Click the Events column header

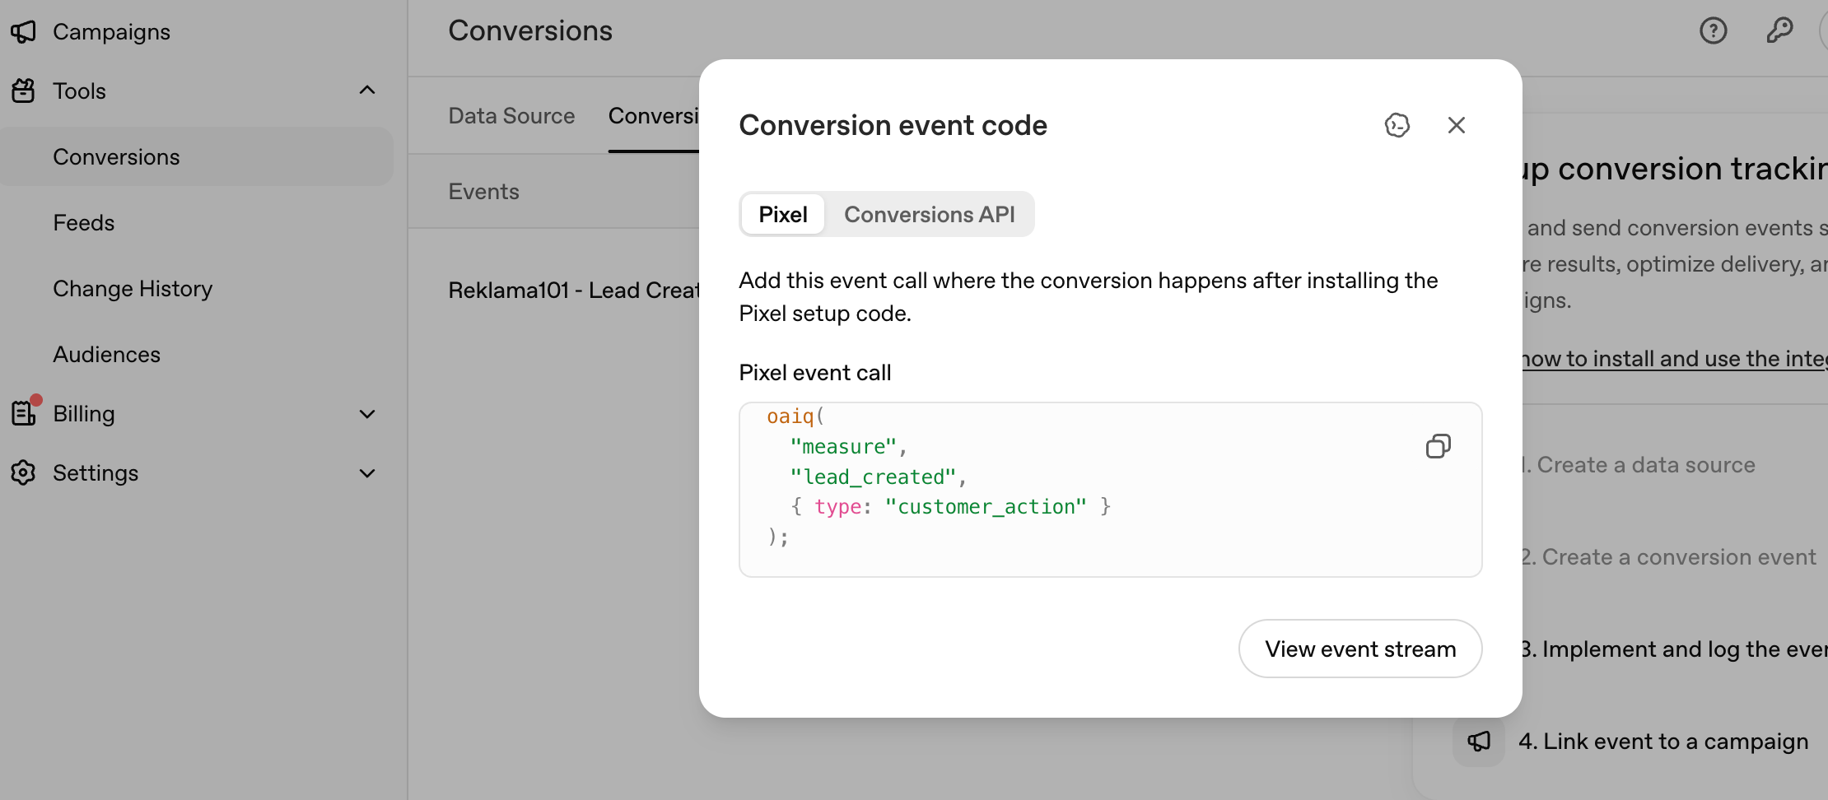(483, 191)
